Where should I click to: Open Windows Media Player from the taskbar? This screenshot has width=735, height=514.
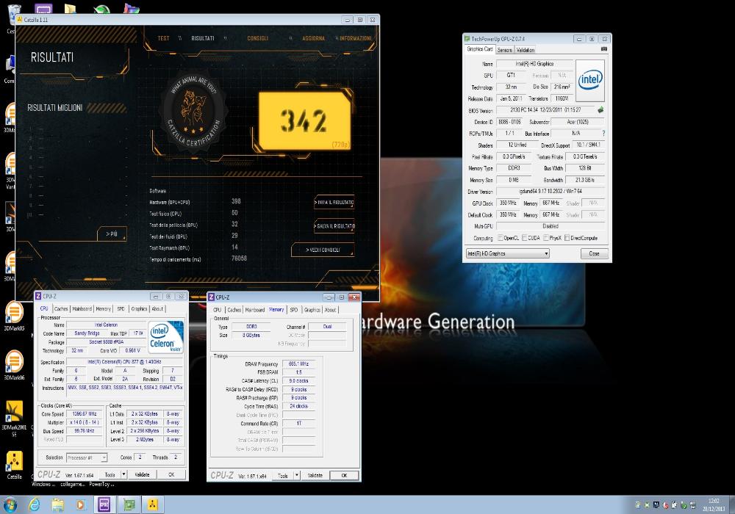(x=81, y=504)
